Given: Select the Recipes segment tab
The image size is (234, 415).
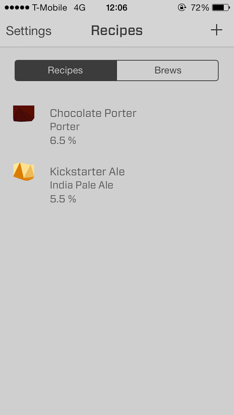Looking at the screenshot, I should tap(66, 71).
